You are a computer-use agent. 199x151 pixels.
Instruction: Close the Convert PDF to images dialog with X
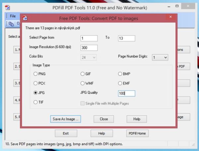tap(170, 17)
